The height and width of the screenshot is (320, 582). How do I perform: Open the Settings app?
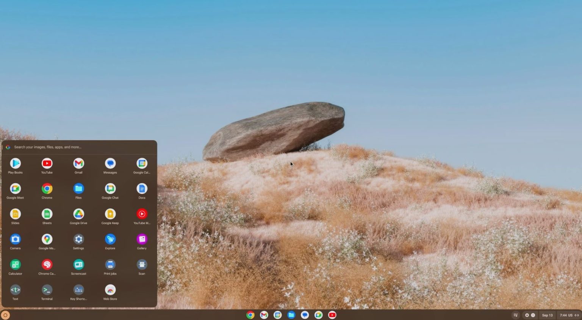78,239
